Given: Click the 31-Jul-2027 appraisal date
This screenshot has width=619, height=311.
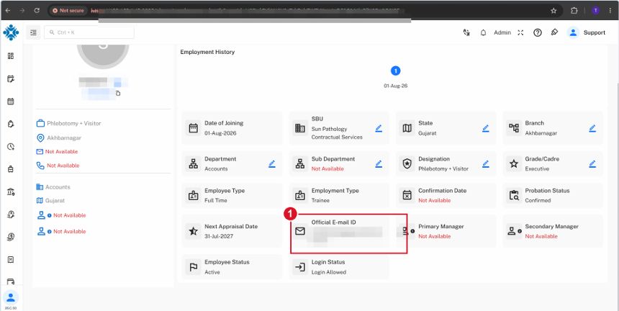Looking at the screenshot, I should pos(219,236).
